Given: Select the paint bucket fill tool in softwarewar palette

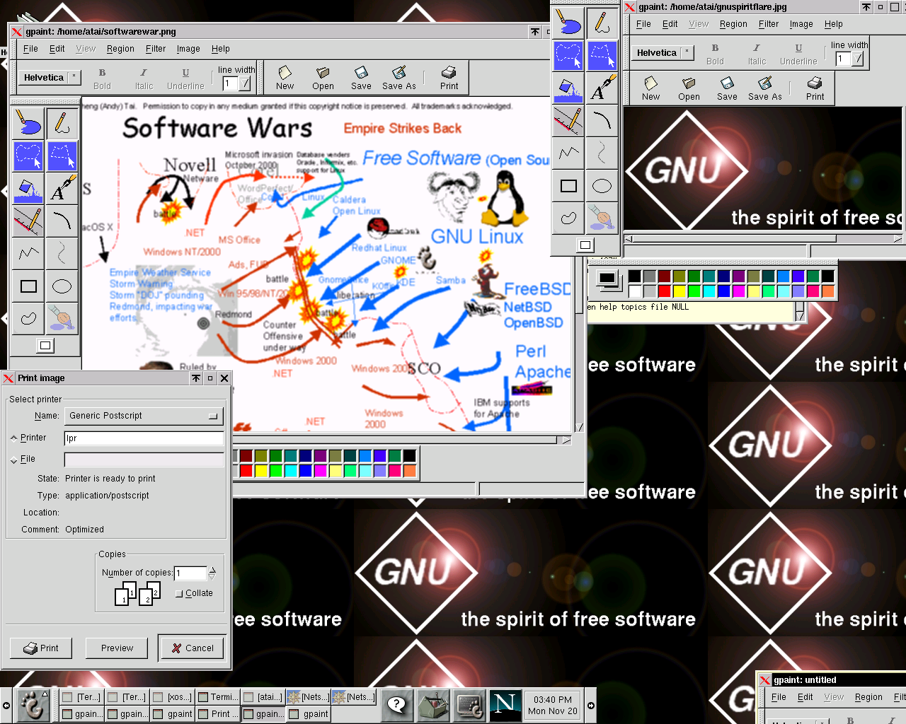Looking at the screenshot, I should (28, 189).
